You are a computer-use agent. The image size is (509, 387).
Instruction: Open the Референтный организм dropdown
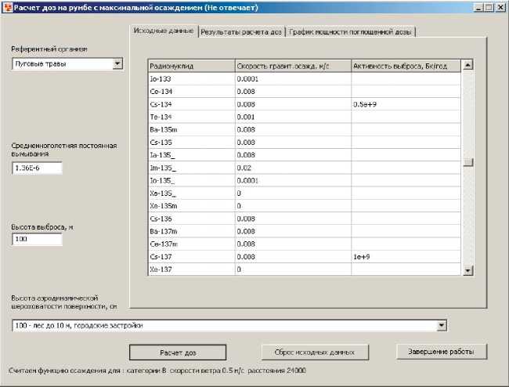117,63
